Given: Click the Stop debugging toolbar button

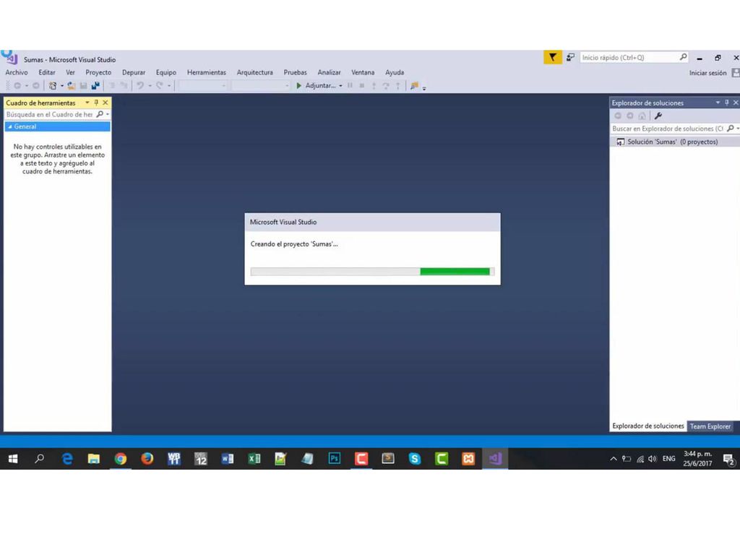Looking at the screenshot, I should 362,85.
